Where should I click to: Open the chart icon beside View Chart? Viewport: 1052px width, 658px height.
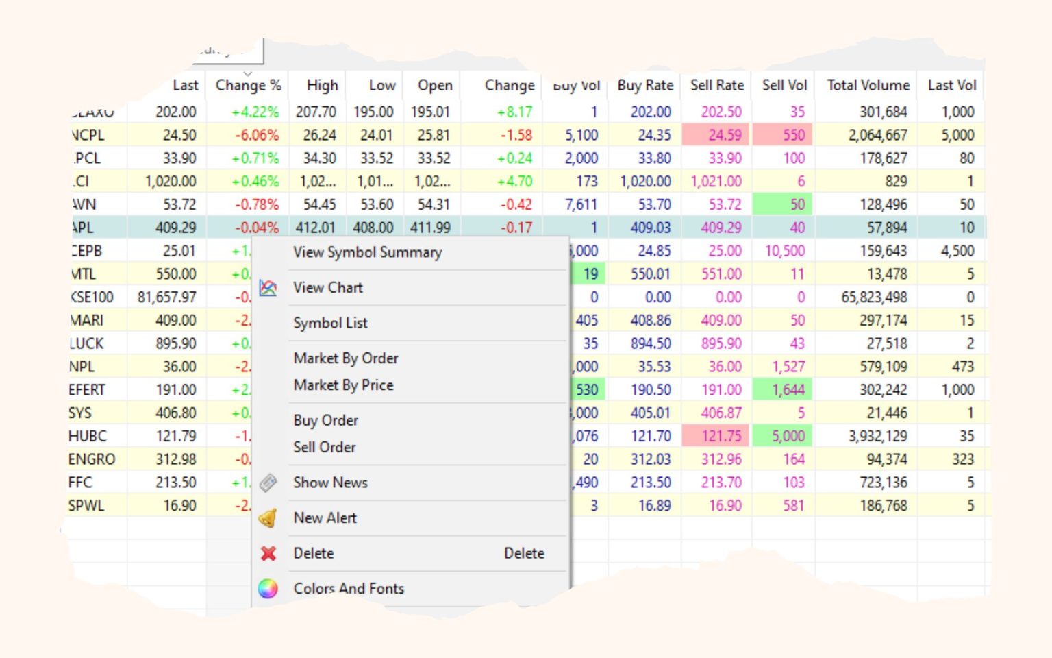point(269,288)
